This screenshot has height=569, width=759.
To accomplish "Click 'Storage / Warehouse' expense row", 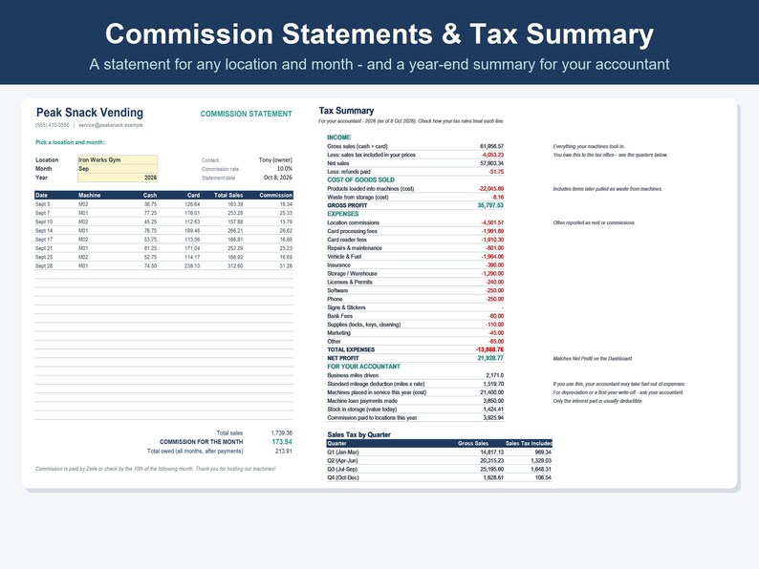I will (415, 274).
